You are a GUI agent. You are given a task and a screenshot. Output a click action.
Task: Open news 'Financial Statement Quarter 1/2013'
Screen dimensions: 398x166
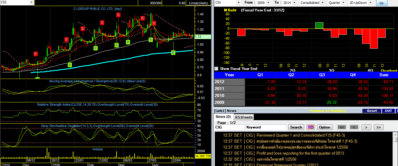tap(287, 165)
